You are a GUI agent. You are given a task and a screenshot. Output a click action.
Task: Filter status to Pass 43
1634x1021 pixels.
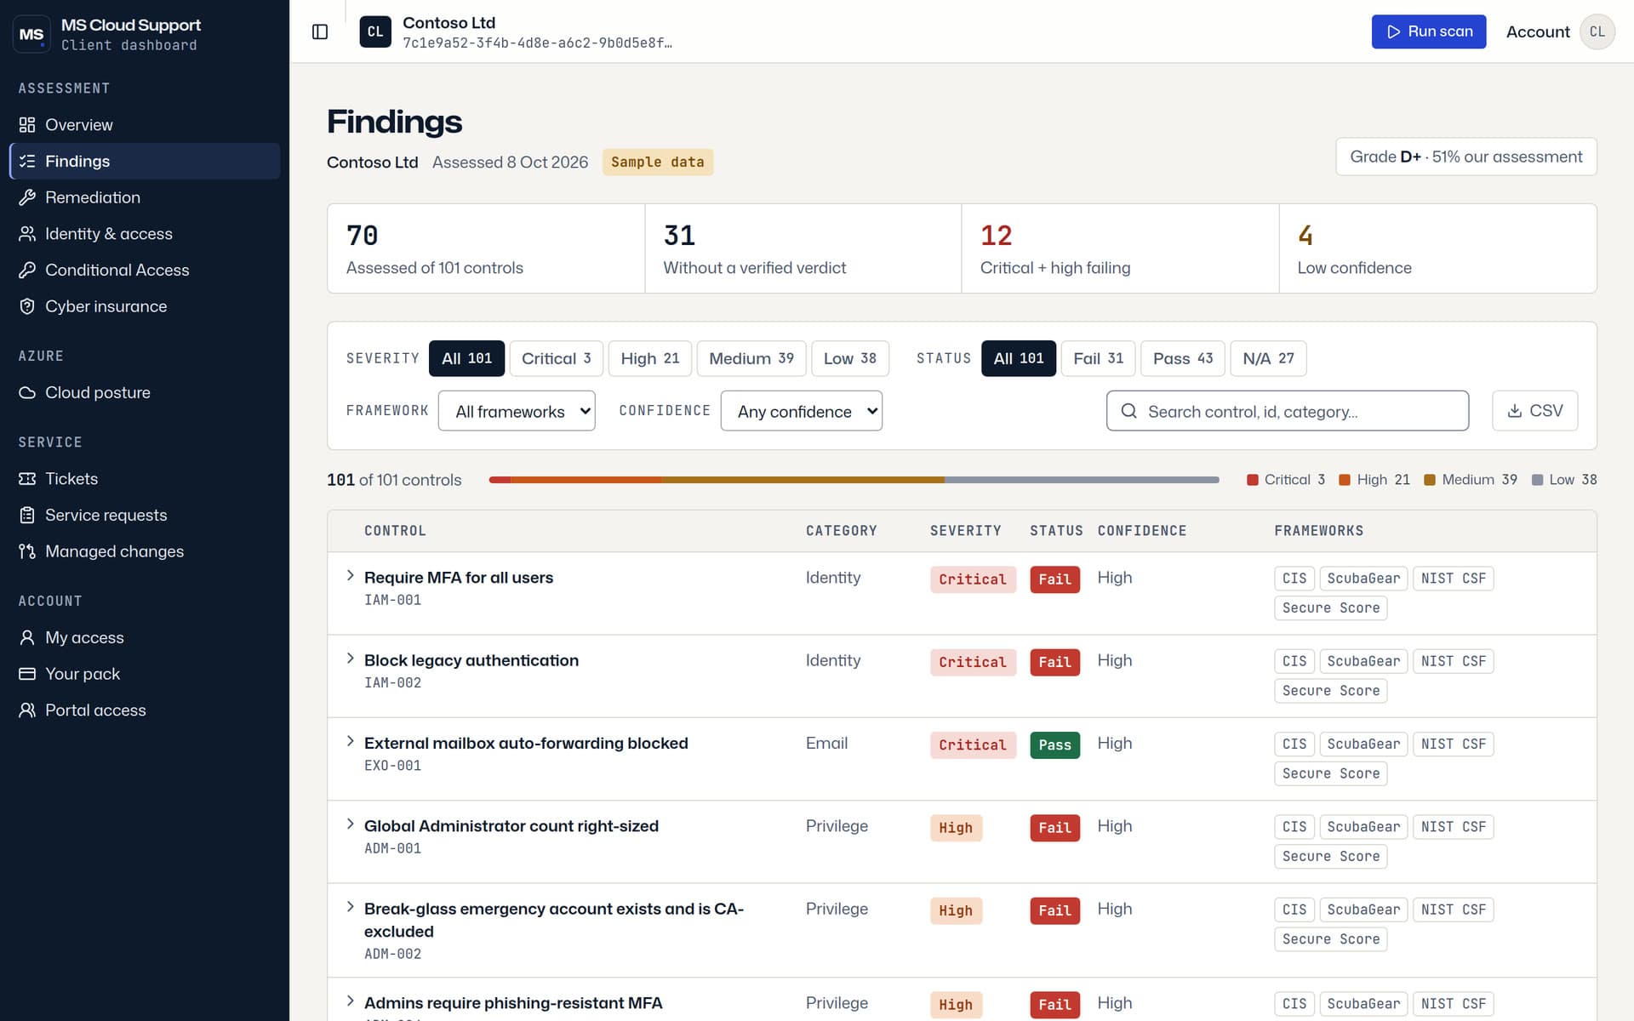(x=1183, y=358)
